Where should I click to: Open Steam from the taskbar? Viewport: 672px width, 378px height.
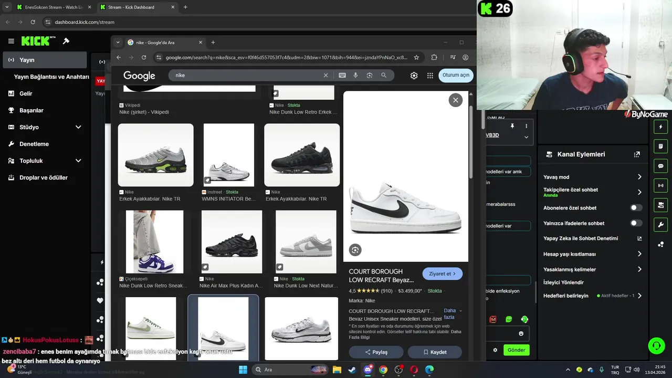tap(352, 370)
